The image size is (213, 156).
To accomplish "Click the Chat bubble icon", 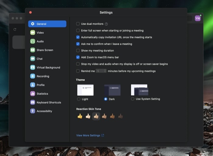I will [33, 59].
